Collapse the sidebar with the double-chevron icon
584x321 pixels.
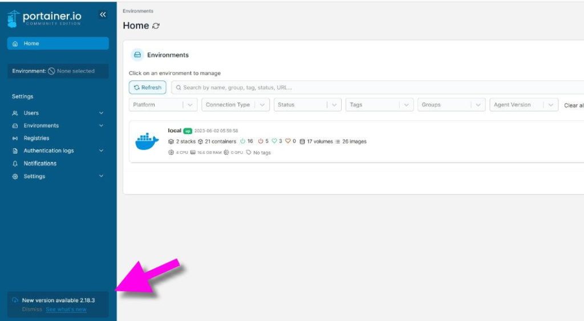tap(103, 14)
